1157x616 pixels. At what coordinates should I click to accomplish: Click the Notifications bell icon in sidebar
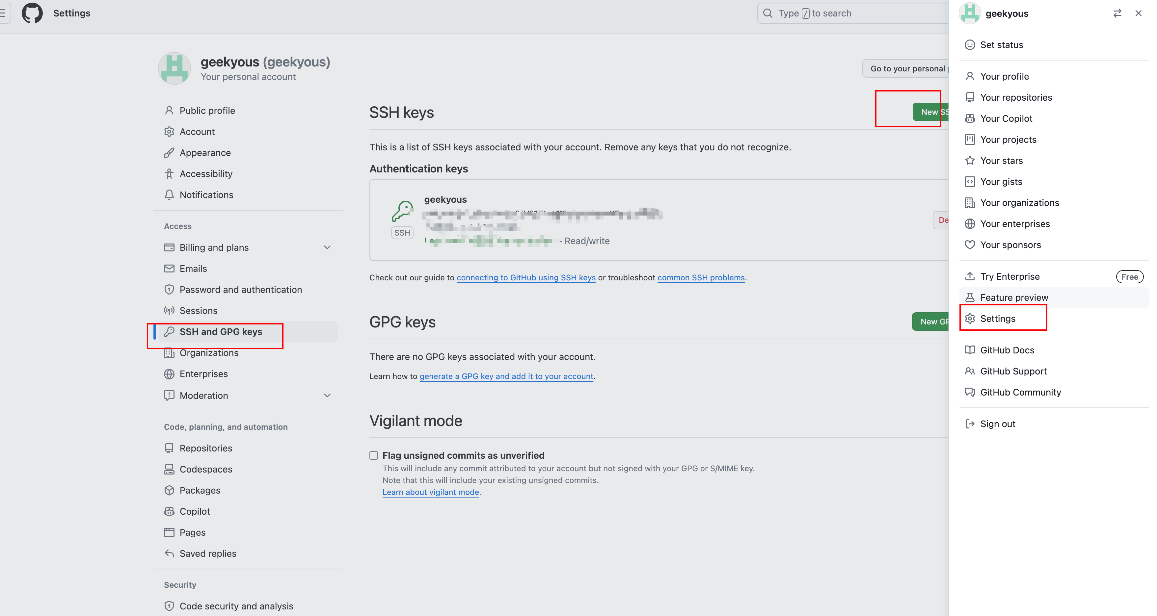(x=169, y=195)
